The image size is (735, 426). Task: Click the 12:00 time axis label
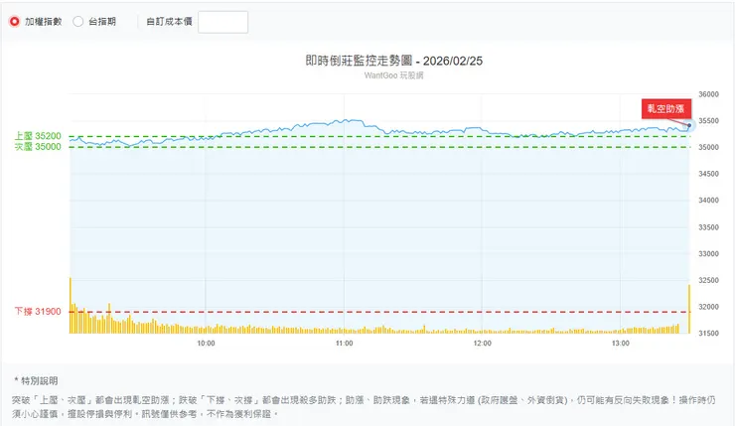(x=483, y=344)
